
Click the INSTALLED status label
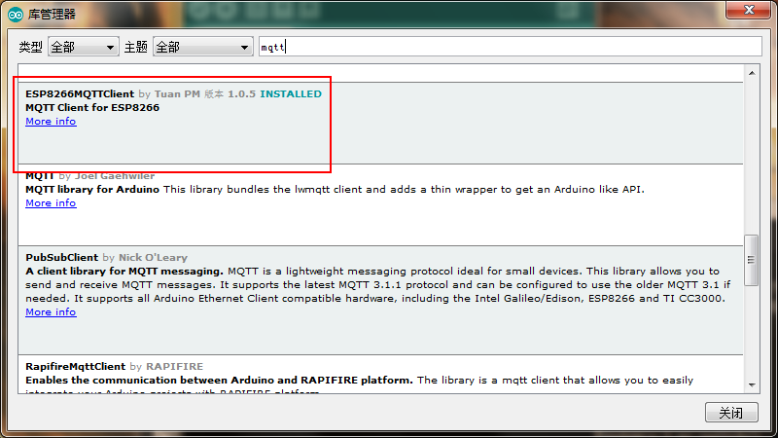[291, 93]
